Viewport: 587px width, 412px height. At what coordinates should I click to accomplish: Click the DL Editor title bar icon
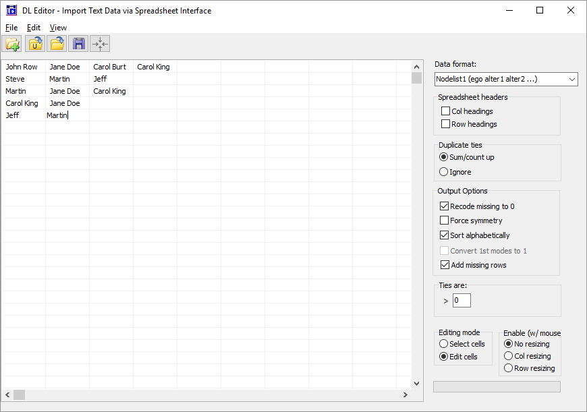(11, 10)
